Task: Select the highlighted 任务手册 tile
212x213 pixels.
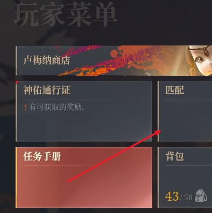Action: (84, 177)
